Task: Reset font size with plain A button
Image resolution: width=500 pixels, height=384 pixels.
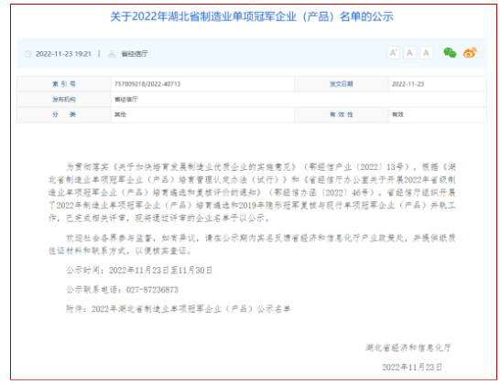Action: tap(427, 53)
